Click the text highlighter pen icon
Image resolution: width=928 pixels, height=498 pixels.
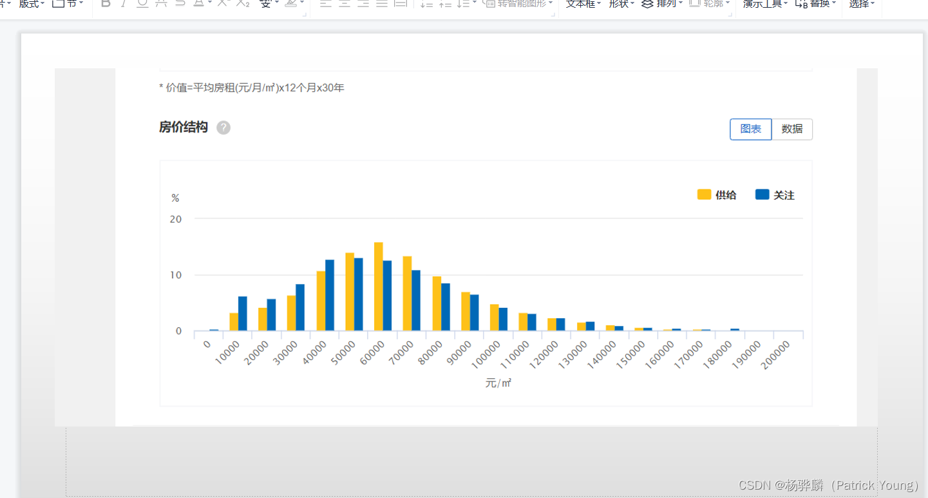pos(291,3)
